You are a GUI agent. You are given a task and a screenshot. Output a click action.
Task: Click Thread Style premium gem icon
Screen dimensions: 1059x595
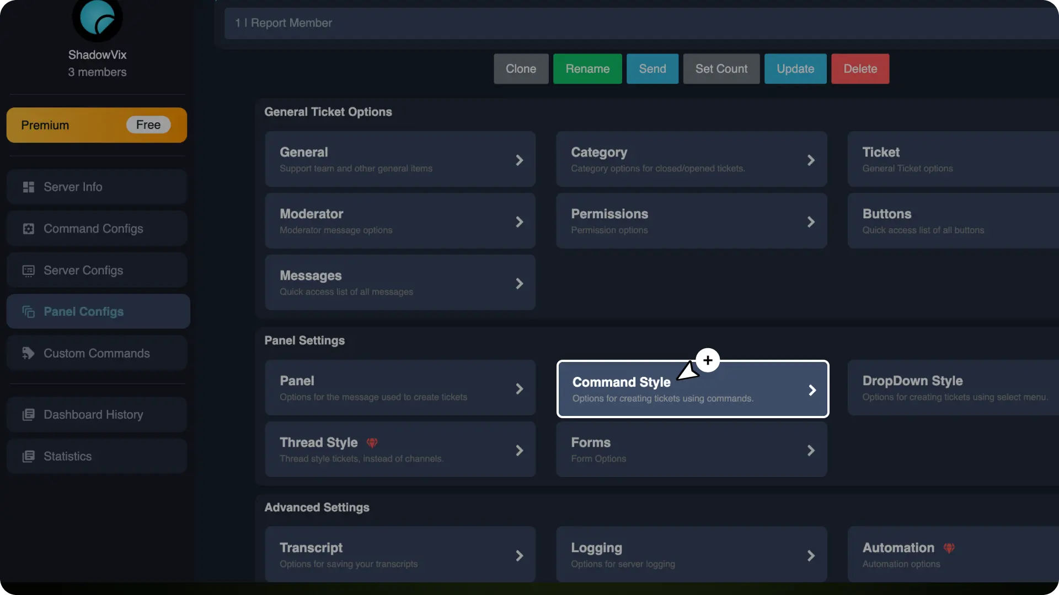tap(372, 443)
